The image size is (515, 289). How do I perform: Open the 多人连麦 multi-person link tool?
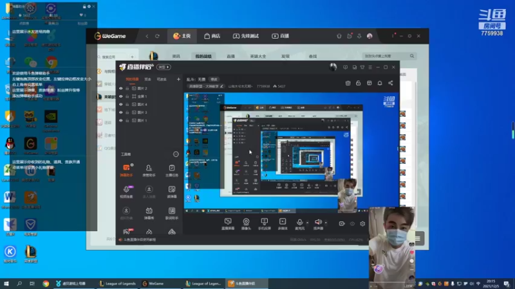point(149,191)
